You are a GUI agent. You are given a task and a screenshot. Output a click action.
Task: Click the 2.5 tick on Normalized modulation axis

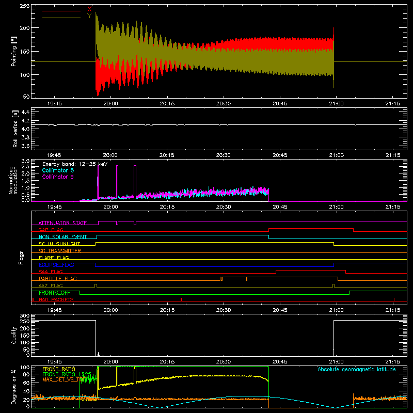pyautogui.click(x=25, y=166)
